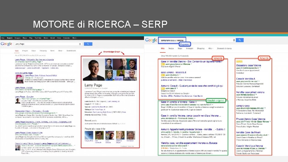Select Gmail in the black Google top bar

click(52, 38)
